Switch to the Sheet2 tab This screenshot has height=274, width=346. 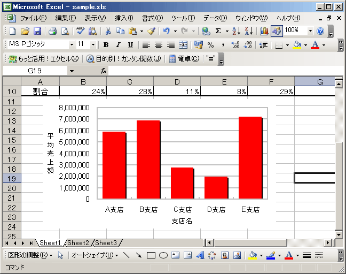[78, 243]
